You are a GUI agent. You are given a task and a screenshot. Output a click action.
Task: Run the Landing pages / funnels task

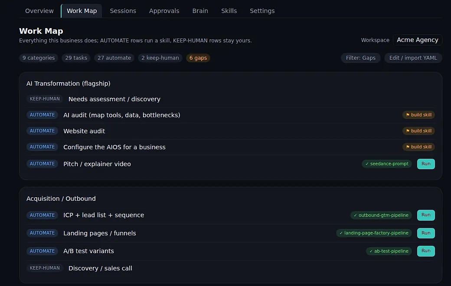(x=426, y=233)
